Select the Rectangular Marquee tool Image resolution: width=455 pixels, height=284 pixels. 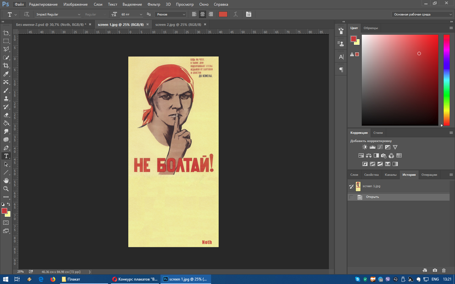coord(6,41)
